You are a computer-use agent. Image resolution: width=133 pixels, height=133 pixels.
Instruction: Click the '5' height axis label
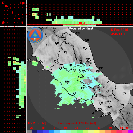coord(22,23)
